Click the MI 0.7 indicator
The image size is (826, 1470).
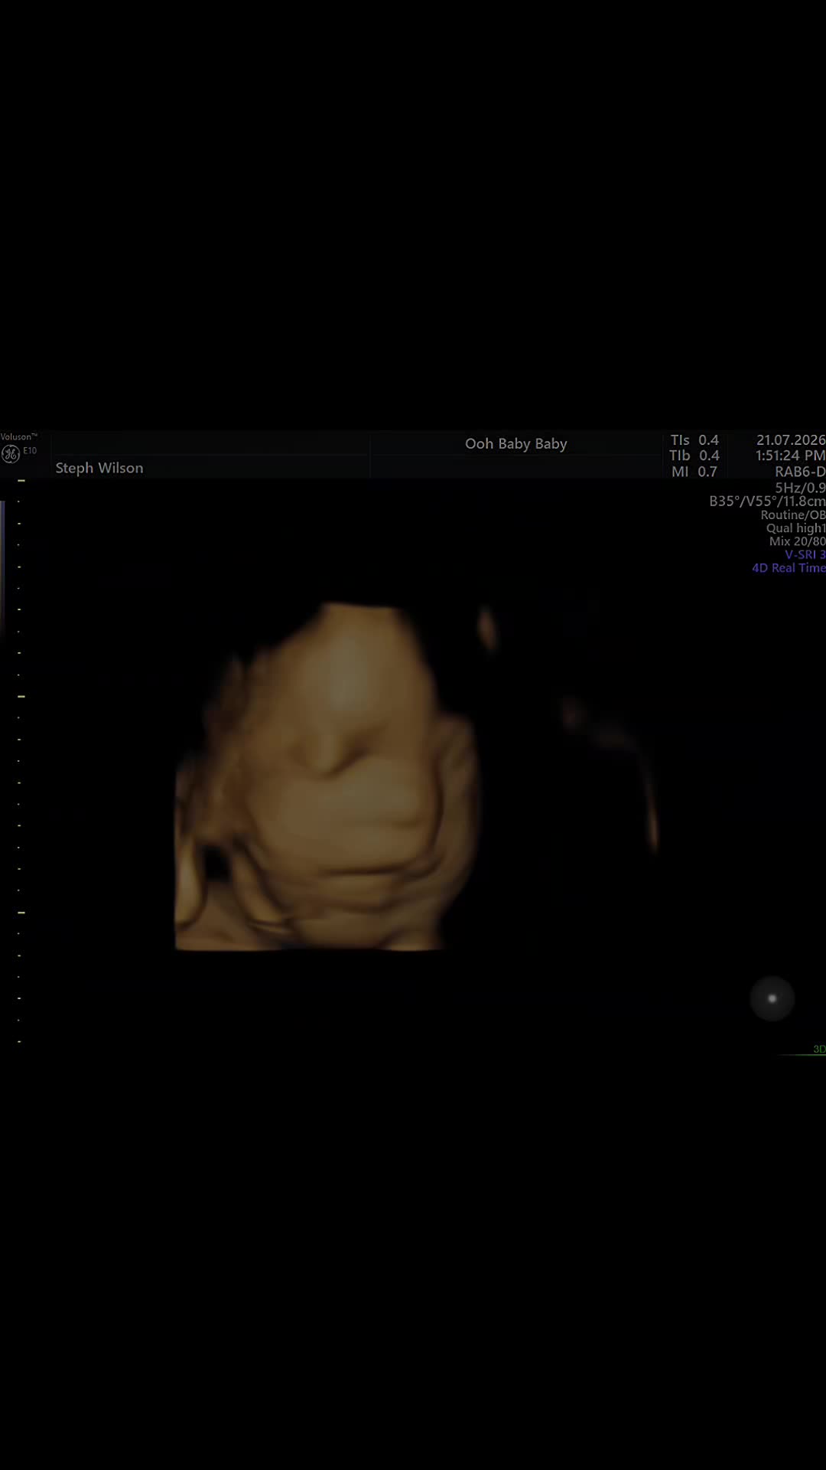[x=694, y=472]
